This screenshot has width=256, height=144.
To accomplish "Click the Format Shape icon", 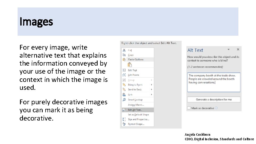I will point(124,124).
